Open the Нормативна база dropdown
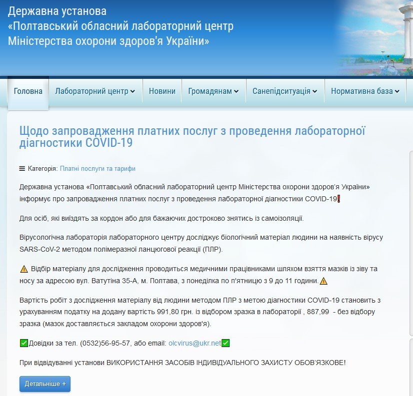Viewport: 413px width, 396px height. [x=365, y=91]
